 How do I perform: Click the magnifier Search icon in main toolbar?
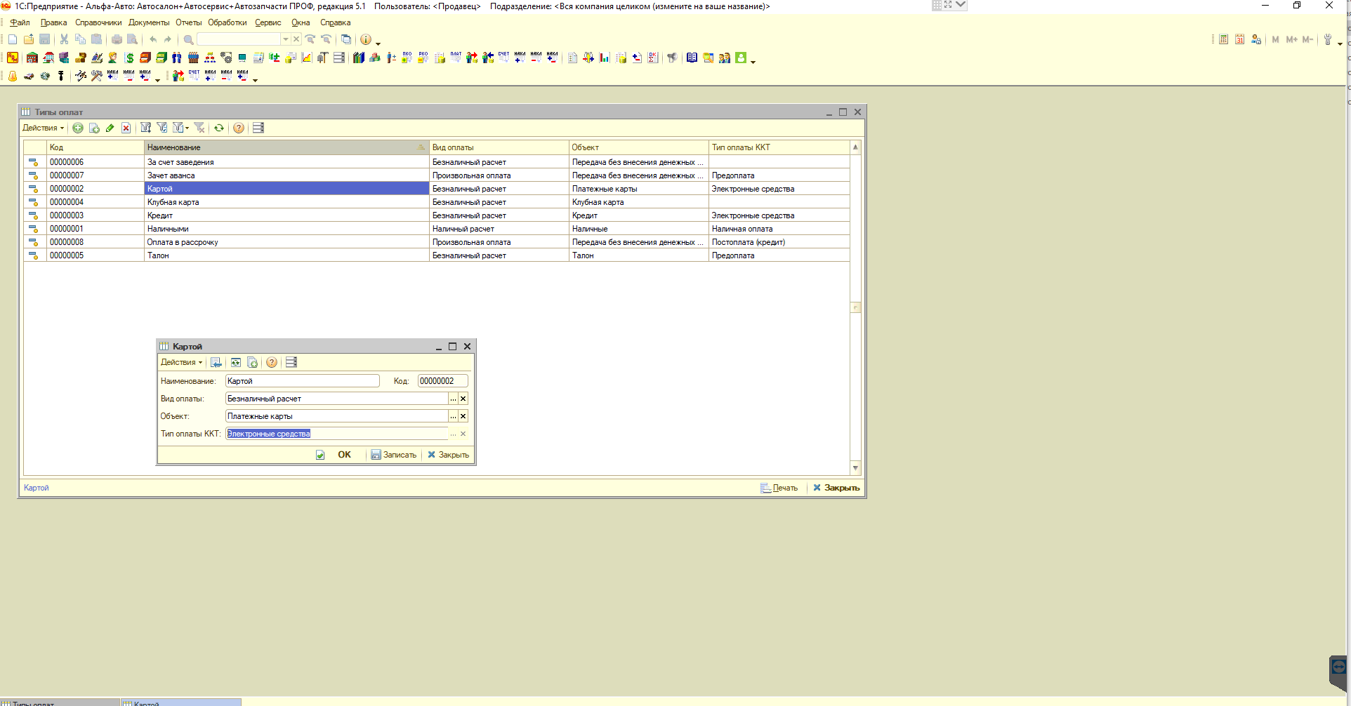coord(188,39)
